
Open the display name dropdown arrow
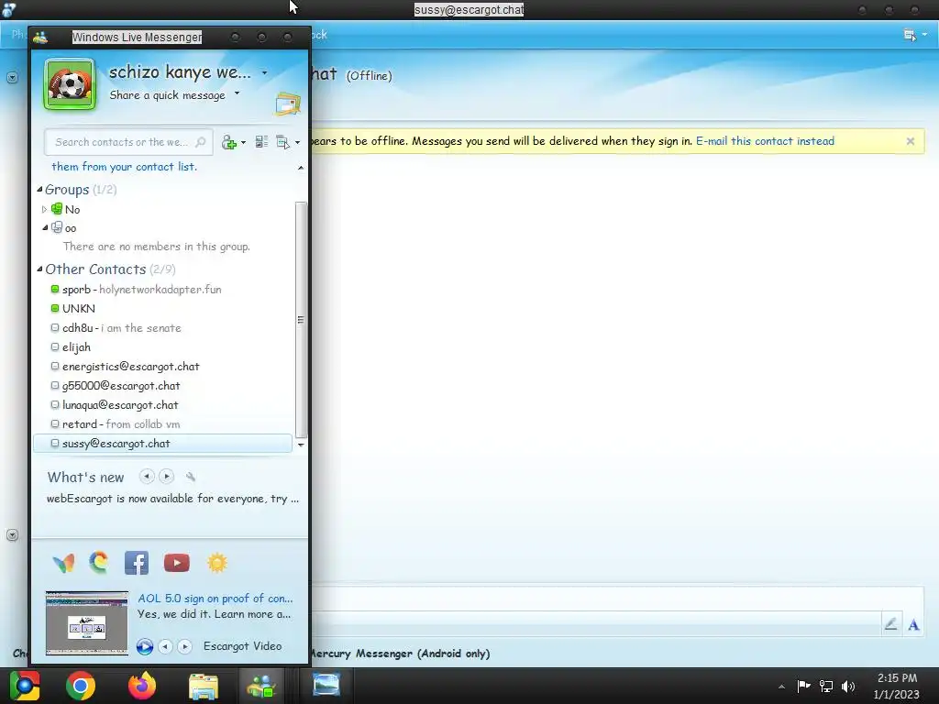(x=264, y=73)
